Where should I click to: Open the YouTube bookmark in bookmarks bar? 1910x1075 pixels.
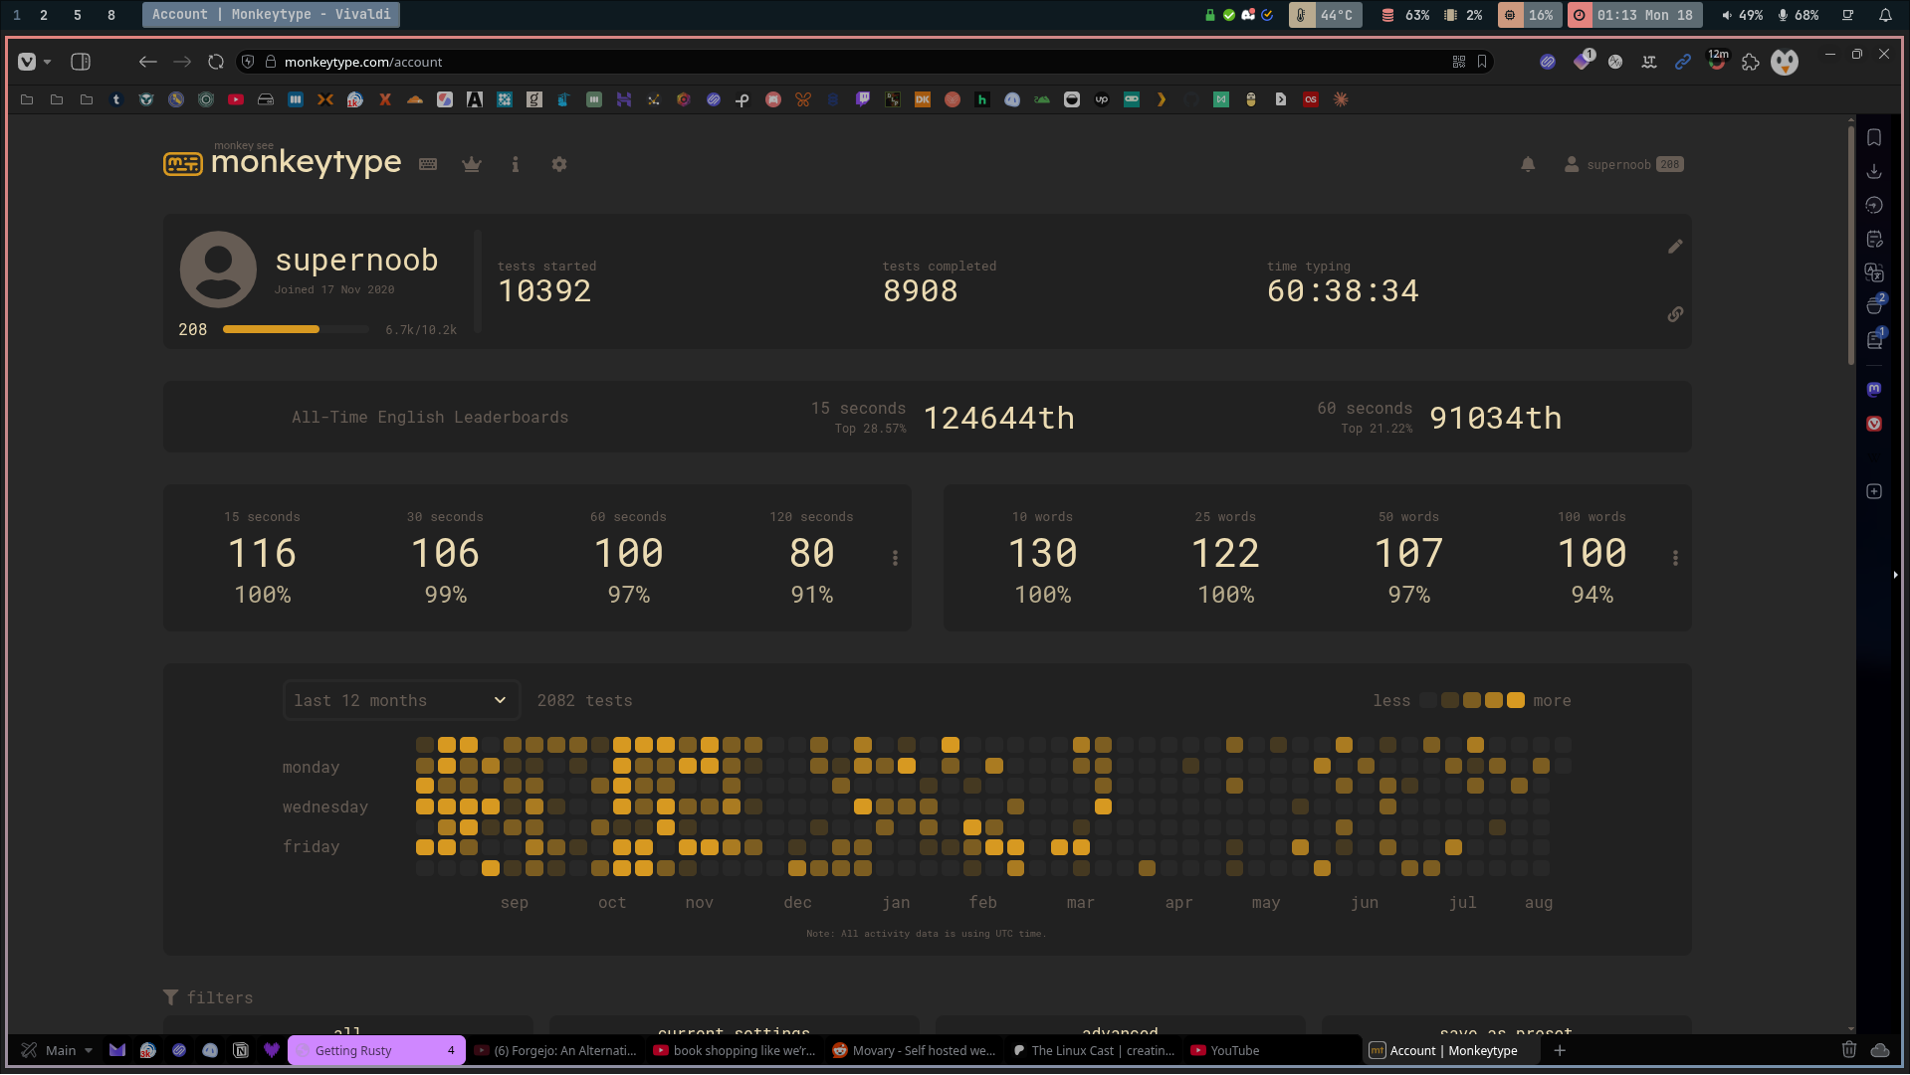point(236,99)
